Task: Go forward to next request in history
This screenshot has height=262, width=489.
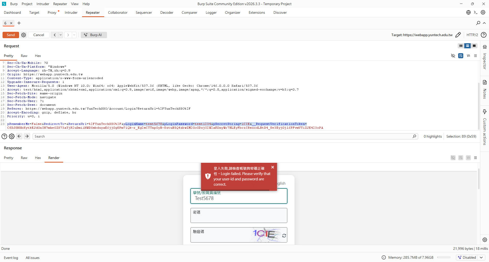Action: 68,35
